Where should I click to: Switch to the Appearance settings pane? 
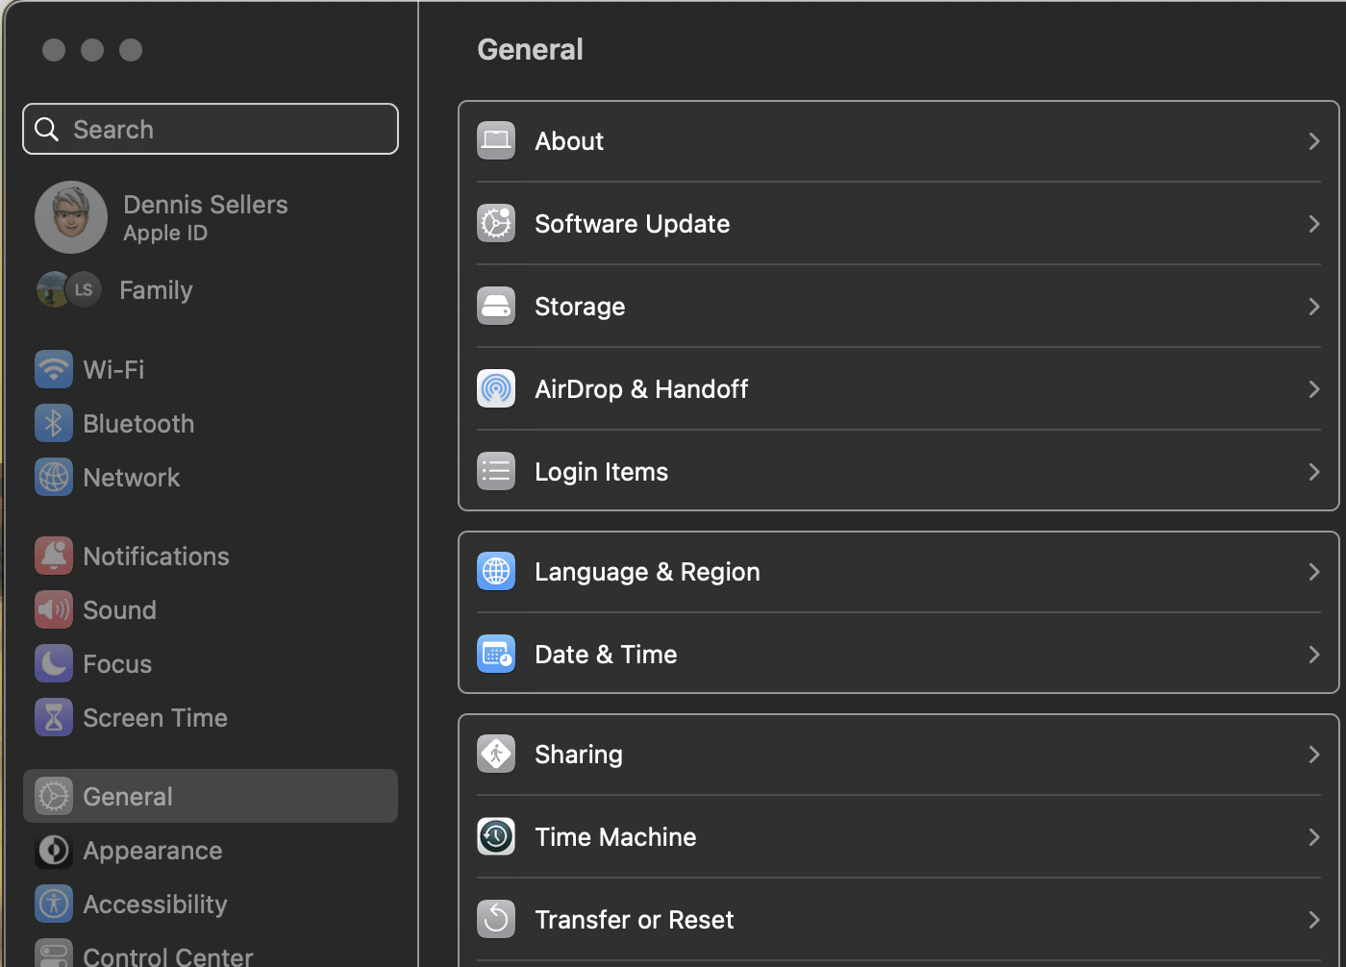click(x=152, y=851)
